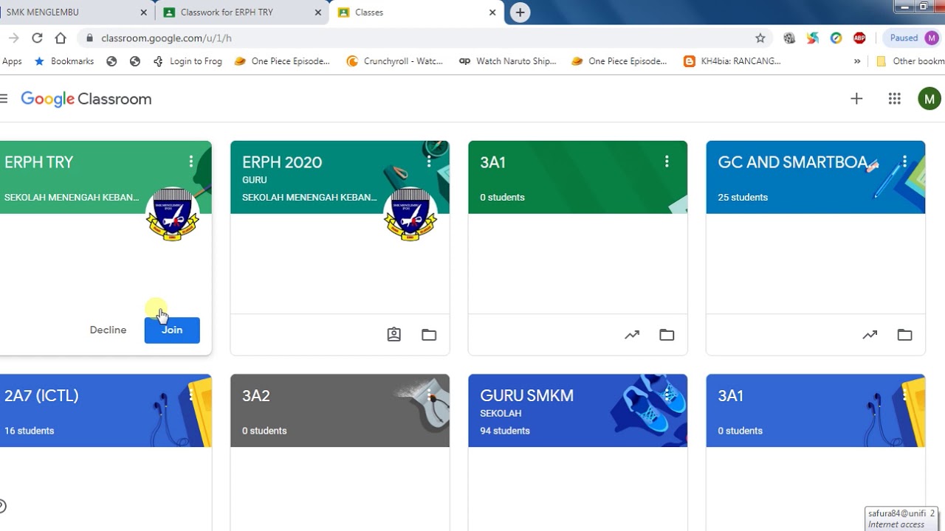Click the safura84@unifi network tooltip
Image resolution: width=945 pixels, height=531 pixels.
click(901, 518)
